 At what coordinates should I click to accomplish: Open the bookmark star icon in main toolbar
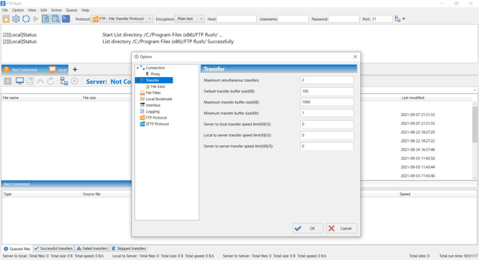click(x=6, y=19)
